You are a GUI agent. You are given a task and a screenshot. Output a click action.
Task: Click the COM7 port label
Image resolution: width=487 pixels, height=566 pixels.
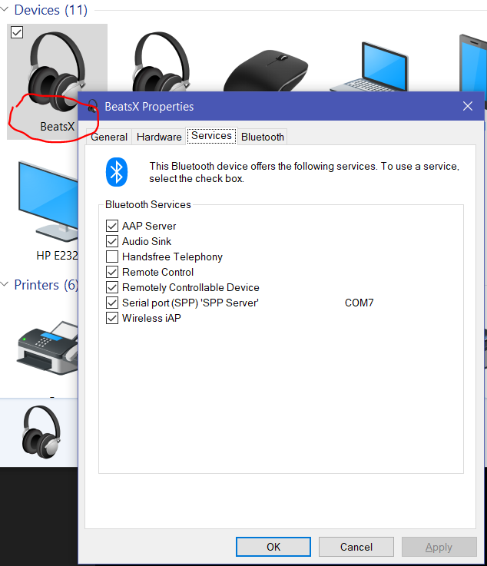(x=359, y=303)
